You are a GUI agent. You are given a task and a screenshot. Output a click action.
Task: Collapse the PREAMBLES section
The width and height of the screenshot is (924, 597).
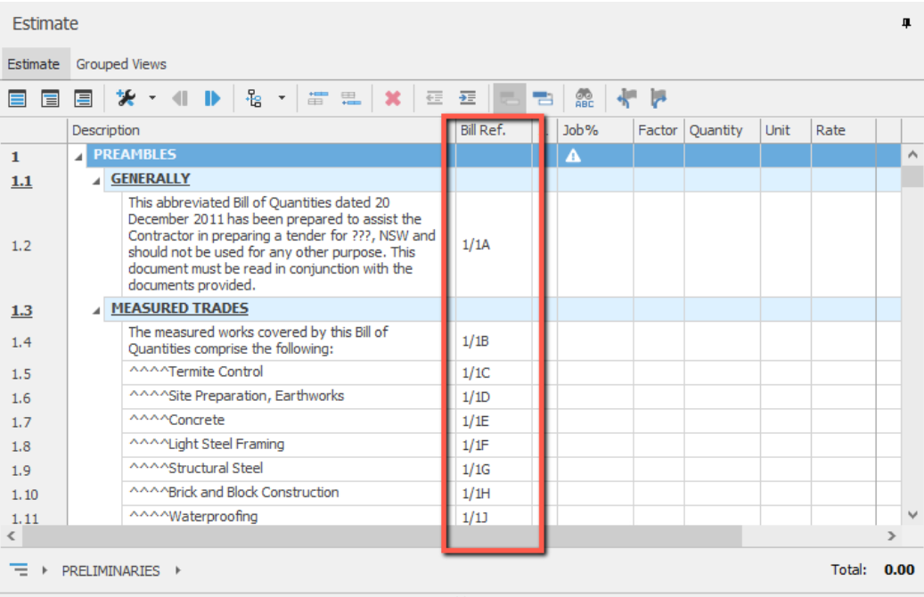coord(79,156)
